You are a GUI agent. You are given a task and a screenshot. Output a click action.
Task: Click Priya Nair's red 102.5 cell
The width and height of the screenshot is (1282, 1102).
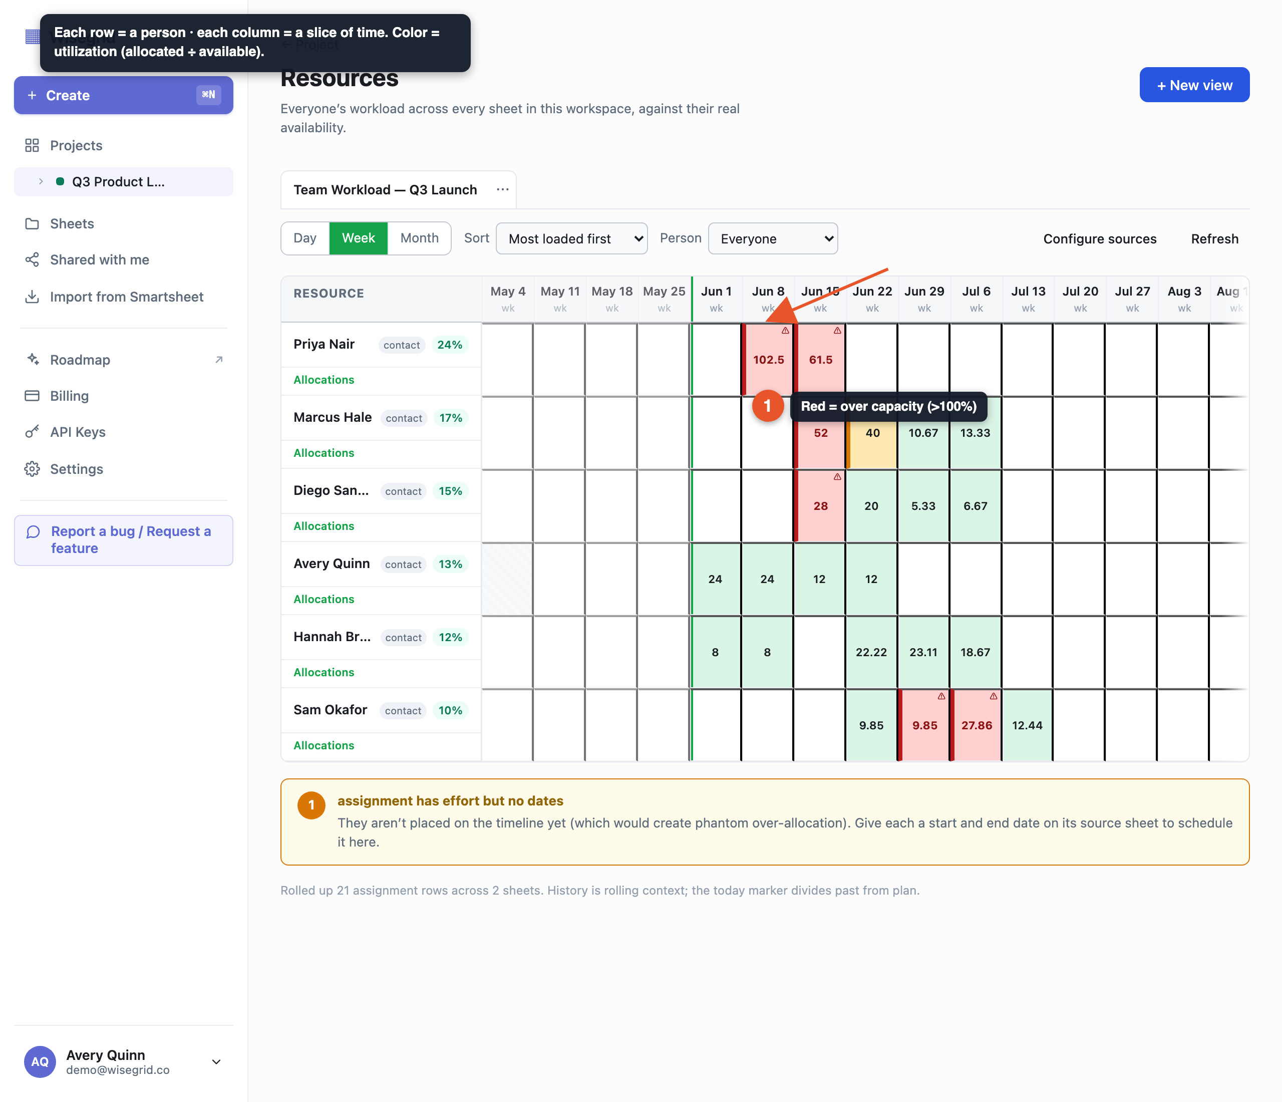point(768,360)
